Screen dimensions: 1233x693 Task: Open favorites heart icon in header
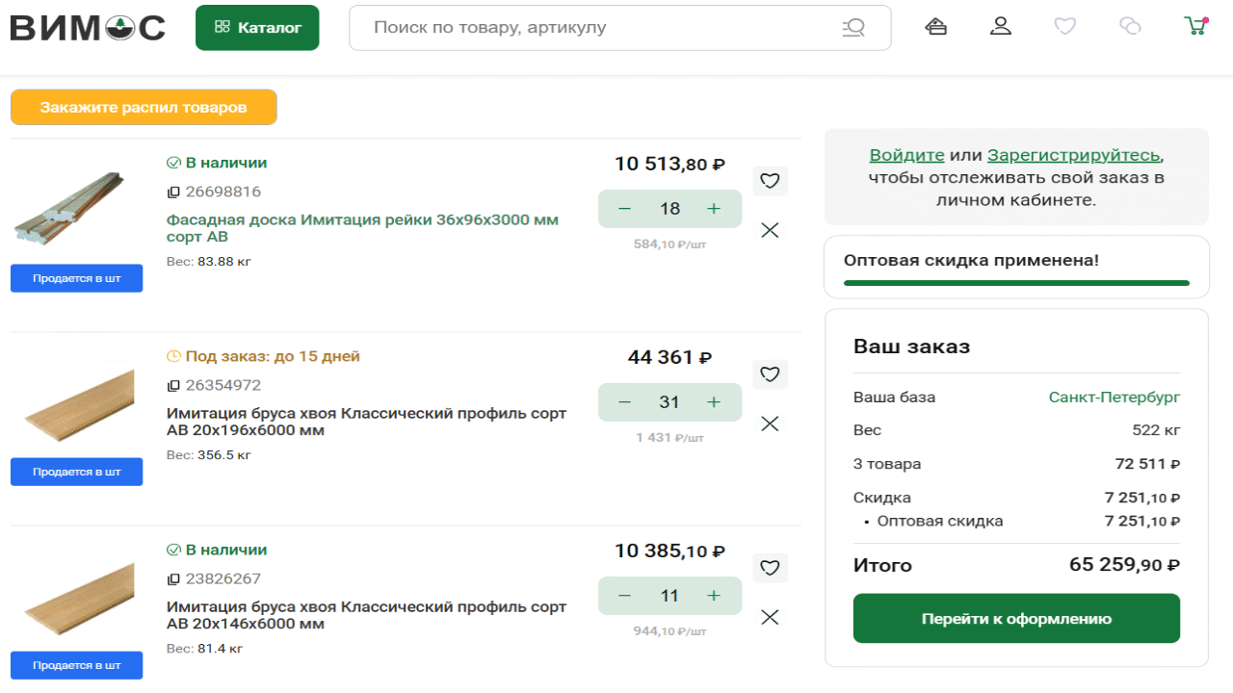click(x=1064, y=27)
